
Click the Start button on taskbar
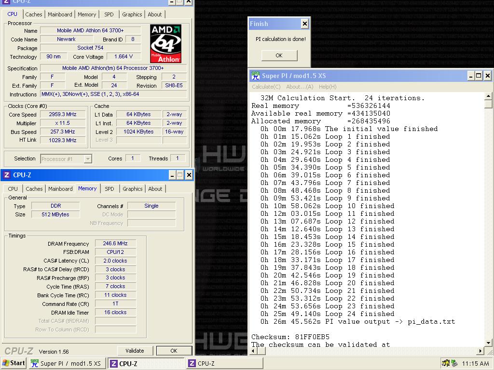coord(13,363)
